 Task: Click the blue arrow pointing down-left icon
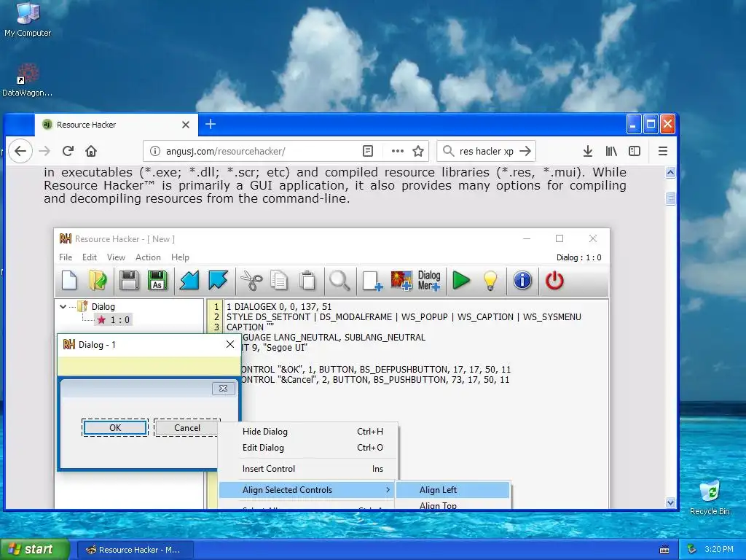coord(189,281)
